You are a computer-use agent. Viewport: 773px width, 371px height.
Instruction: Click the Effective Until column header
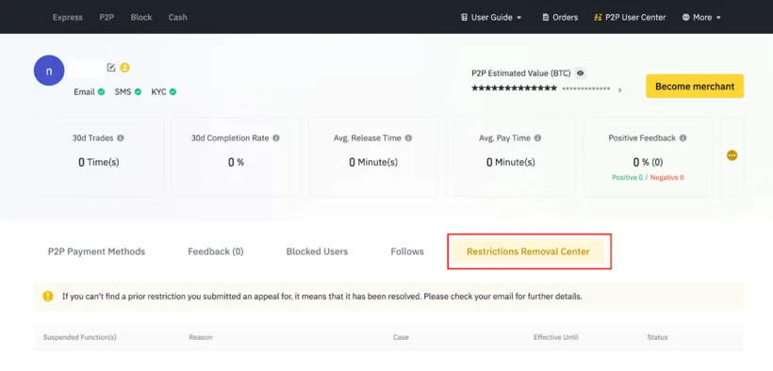(x=556, y=337)
